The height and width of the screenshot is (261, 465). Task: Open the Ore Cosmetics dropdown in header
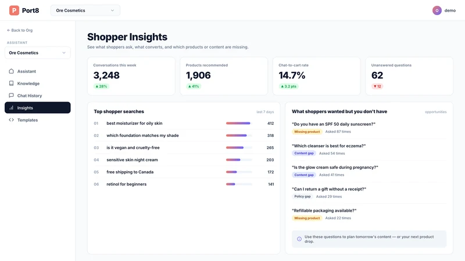coord(85,10)
